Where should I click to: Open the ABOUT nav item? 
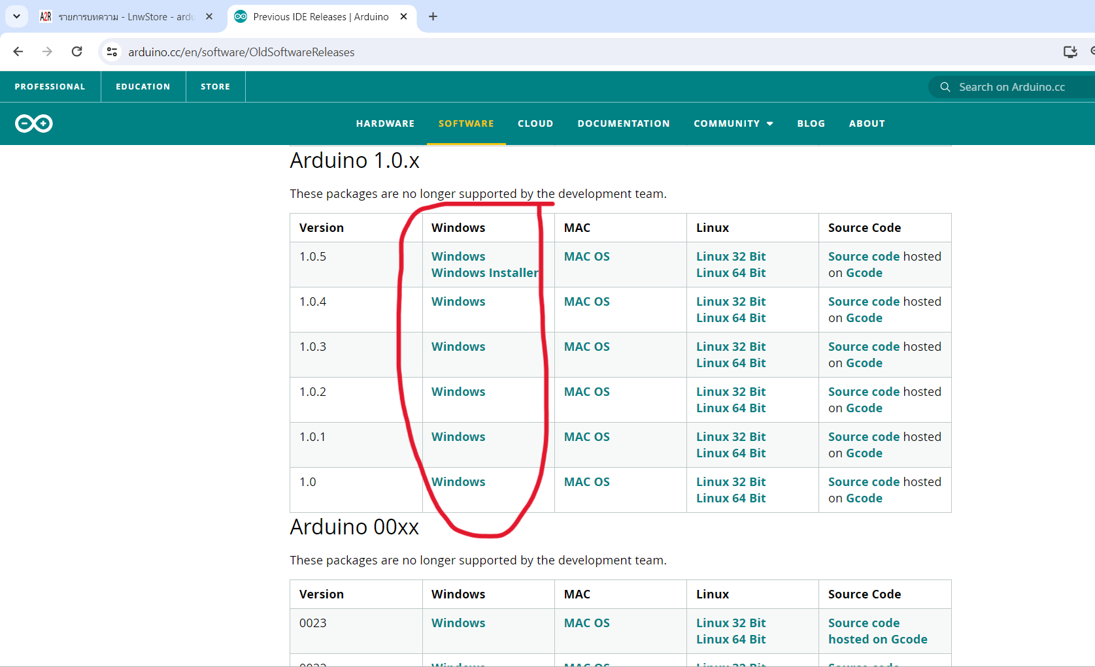pos(867,123)
